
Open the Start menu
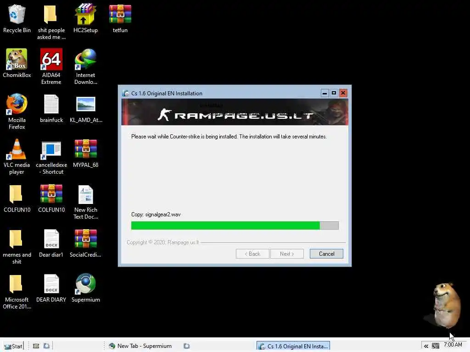[13, 346]
